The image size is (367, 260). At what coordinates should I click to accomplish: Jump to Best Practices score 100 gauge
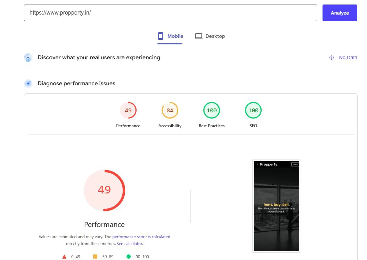point(212,110)
